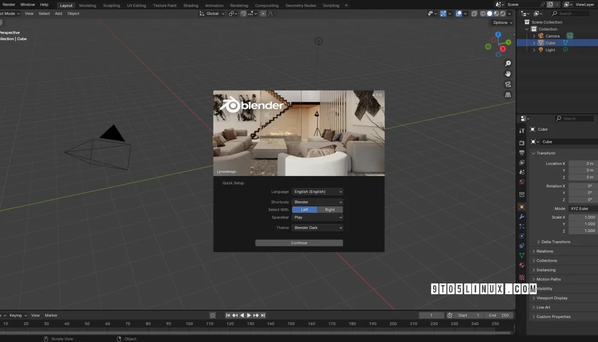Toggle show gizmos button
Image resolution: width=598 pixels, height=342 pixels.
[x=443, y=14]
